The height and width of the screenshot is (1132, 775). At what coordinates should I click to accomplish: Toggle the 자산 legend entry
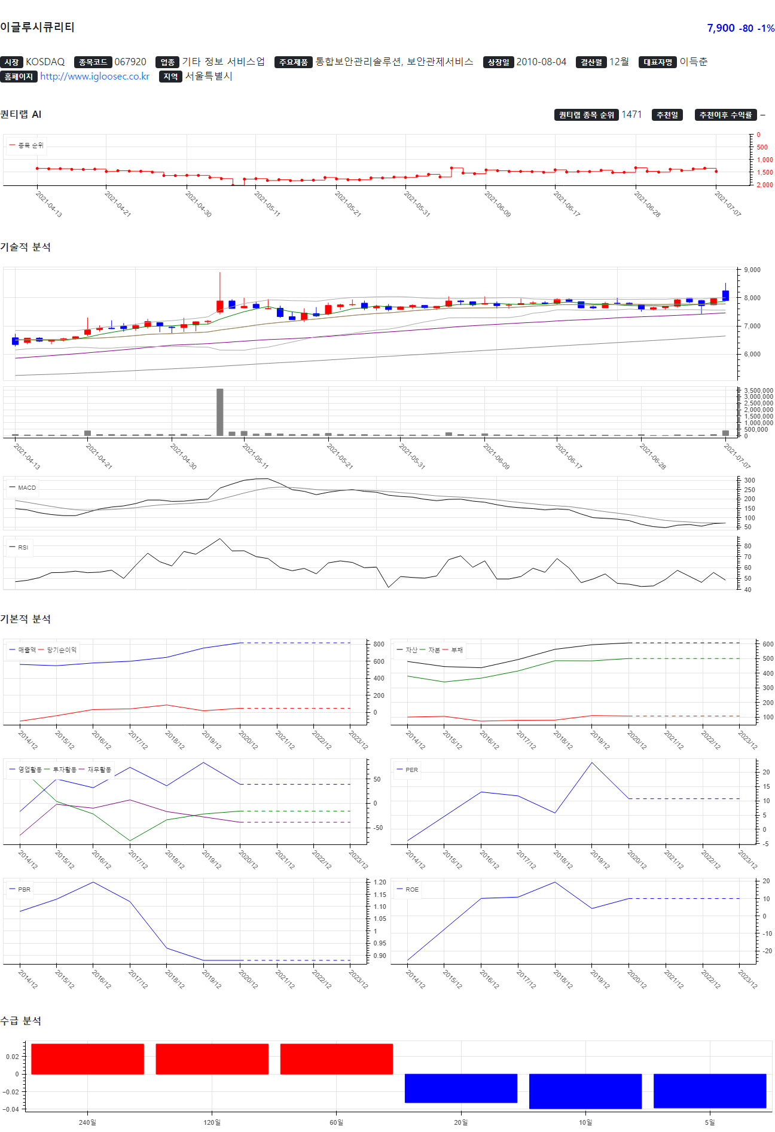[407, 649]
